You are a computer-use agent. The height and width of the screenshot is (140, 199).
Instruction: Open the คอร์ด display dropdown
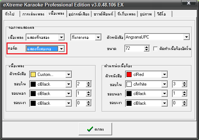pos(61,49)
